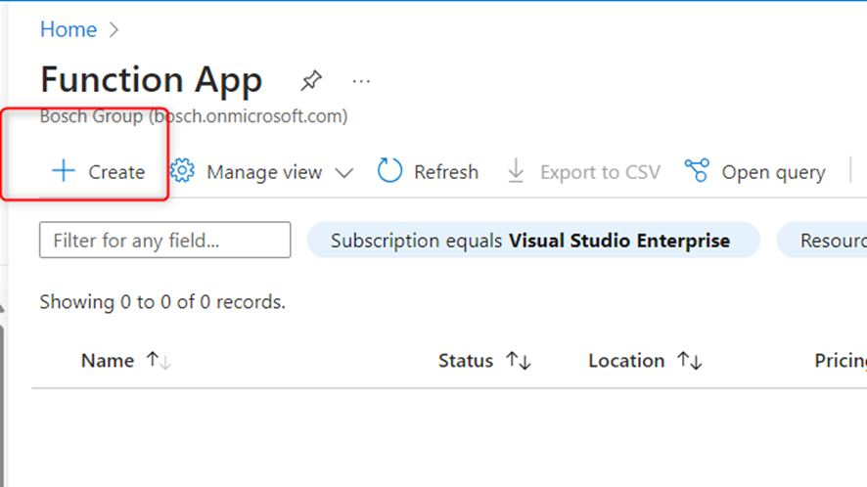The width and height of the screenshot is (867, 487).
Task: Sort records by Name column arrows
Action: (x=159, y=361)
